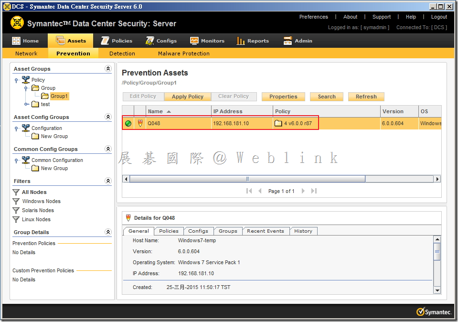This screenshot has height=322, width=458.
Task: Open the Policies document icon
Action: tap(105, 41)
